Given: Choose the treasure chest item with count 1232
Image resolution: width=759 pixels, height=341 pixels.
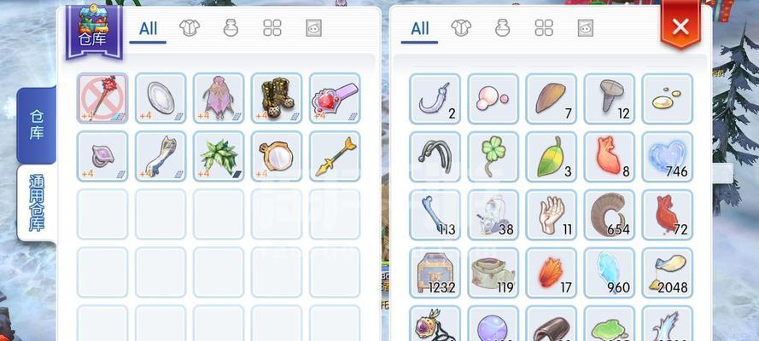Looking at the screenshot, I should click(x=435, y=273).
